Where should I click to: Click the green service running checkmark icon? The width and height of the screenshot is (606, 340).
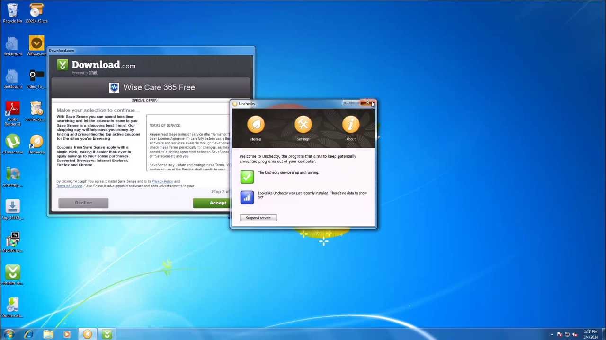(247, 177)
